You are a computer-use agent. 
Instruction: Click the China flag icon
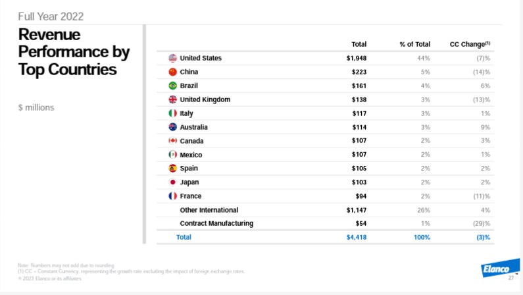tap(173, 72)
